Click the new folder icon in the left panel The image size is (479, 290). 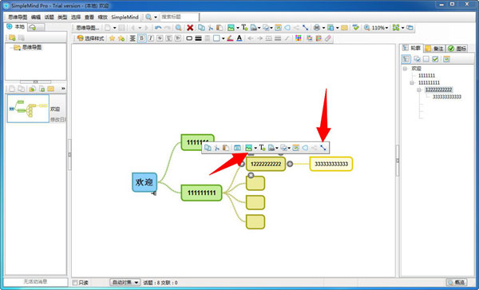pyautogui.click(x=12, y=38)
